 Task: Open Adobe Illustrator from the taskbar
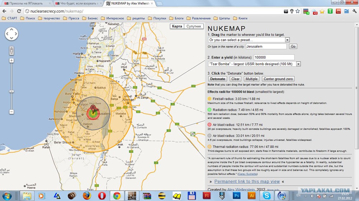pos(252,196)
